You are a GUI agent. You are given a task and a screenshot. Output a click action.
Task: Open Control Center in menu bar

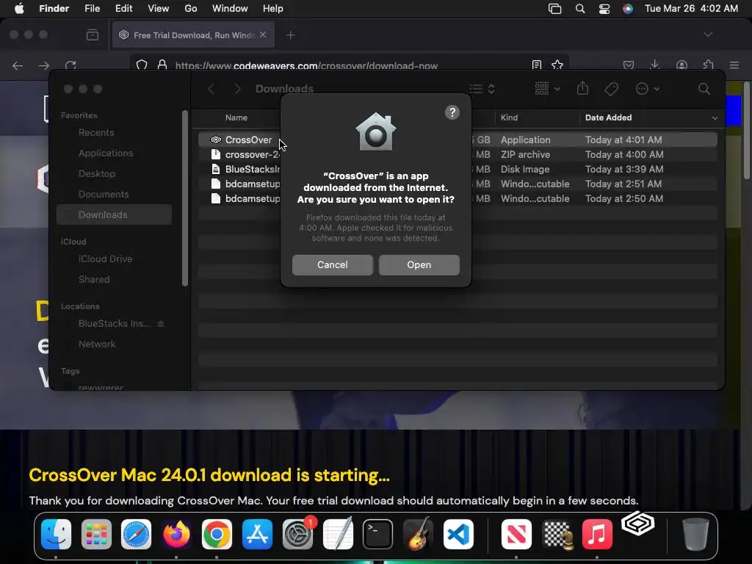tap(604, 9)
